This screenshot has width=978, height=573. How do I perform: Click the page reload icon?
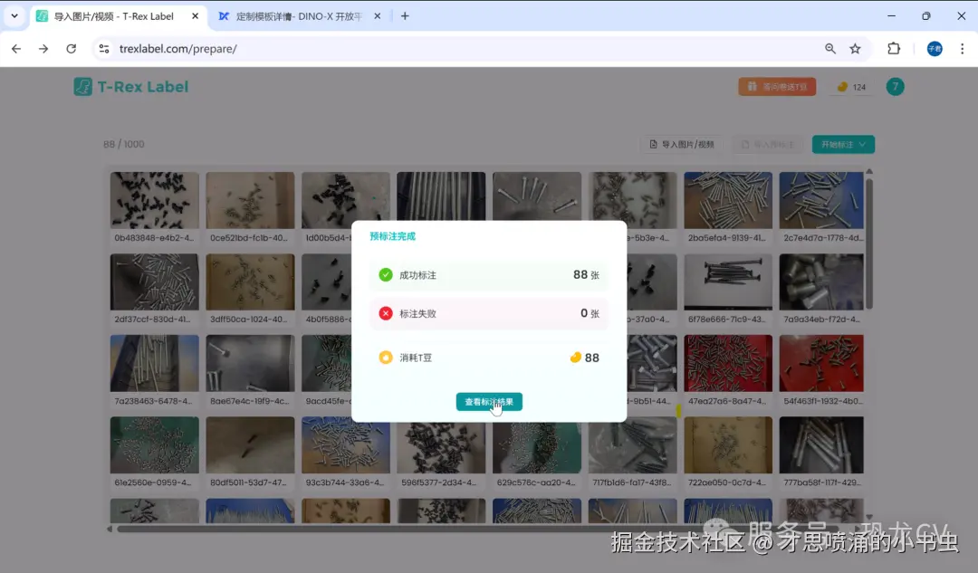click(72, 49)
